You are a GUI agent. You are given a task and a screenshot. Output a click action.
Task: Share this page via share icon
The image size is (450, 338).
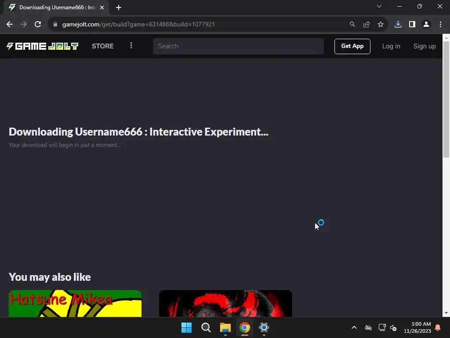[x=366, y=25]
